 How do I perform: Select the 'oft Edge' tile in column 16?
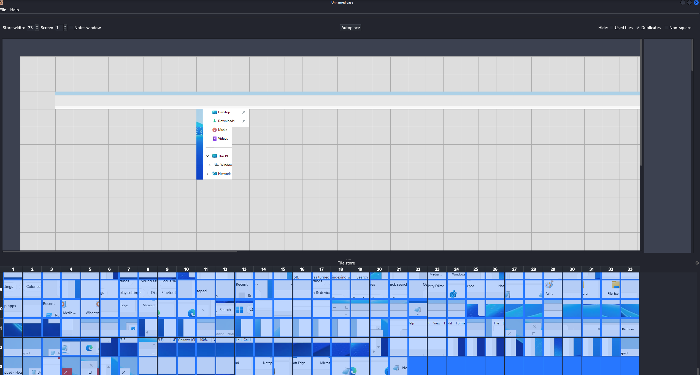302,366
